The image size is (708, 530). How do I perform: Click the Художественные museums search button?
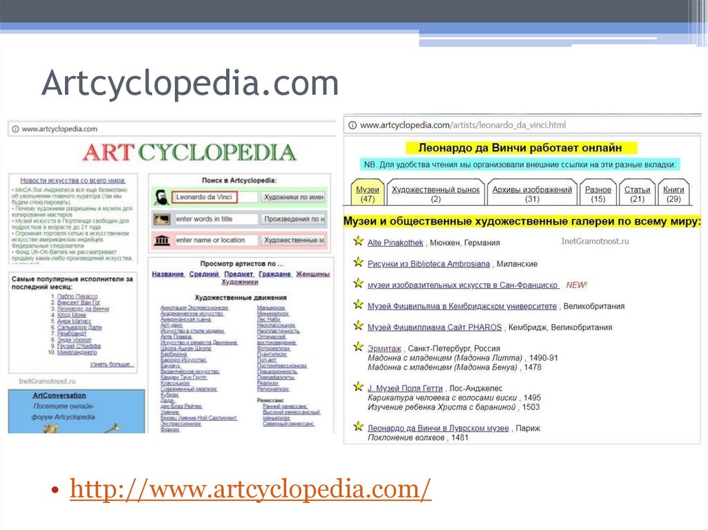coord(293,240)
